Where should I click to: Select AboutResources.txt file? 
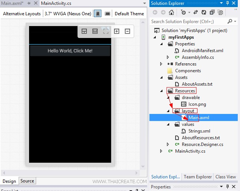pos(200,138)
